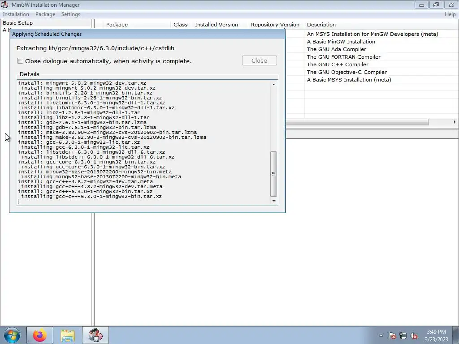Sort by Installed Version column header

tap(217, 25)
